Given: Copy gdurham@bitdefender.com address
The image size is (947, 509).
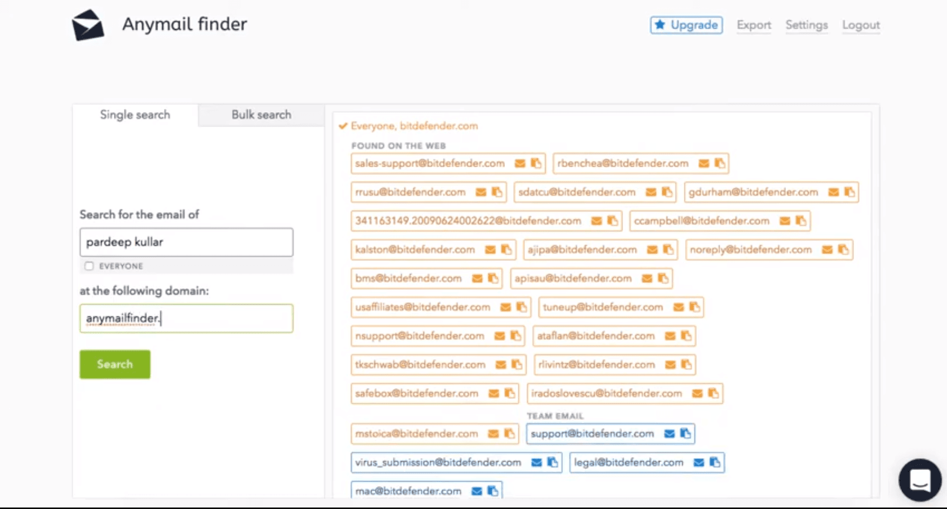Looking at the screenshot, I should (x=850, y=192).
